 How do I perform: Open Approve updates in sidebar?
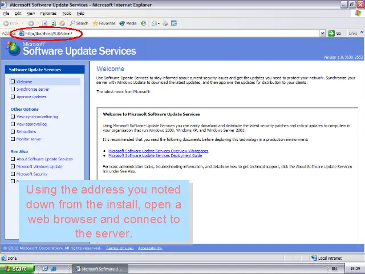31,96
